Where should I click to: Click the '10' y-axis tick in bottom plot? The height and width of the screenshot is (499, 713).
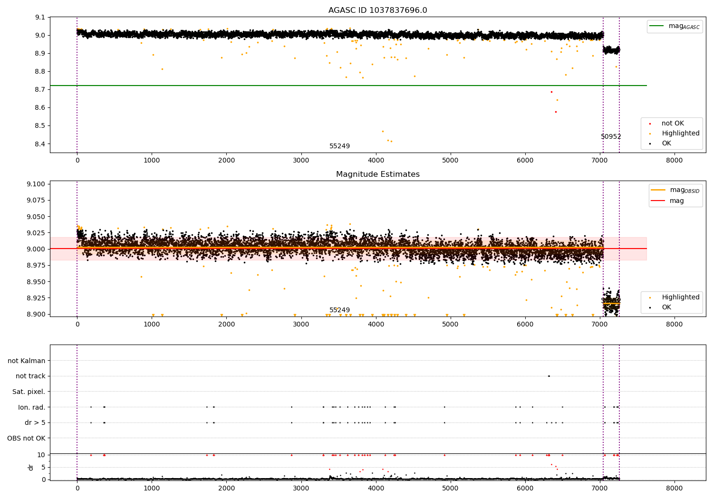(41, 455)
